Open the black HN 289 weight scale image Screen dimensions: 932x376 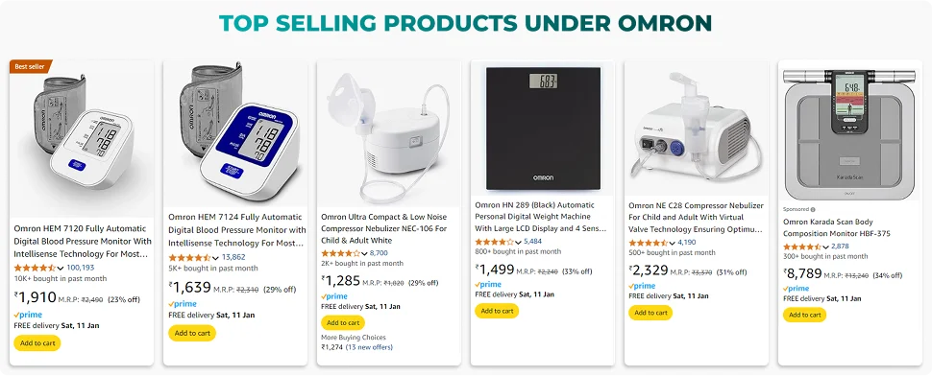pyautogui.click(x=542, y=129)
